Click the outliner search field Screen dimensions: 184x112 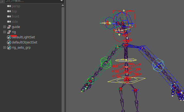[31, 1]
